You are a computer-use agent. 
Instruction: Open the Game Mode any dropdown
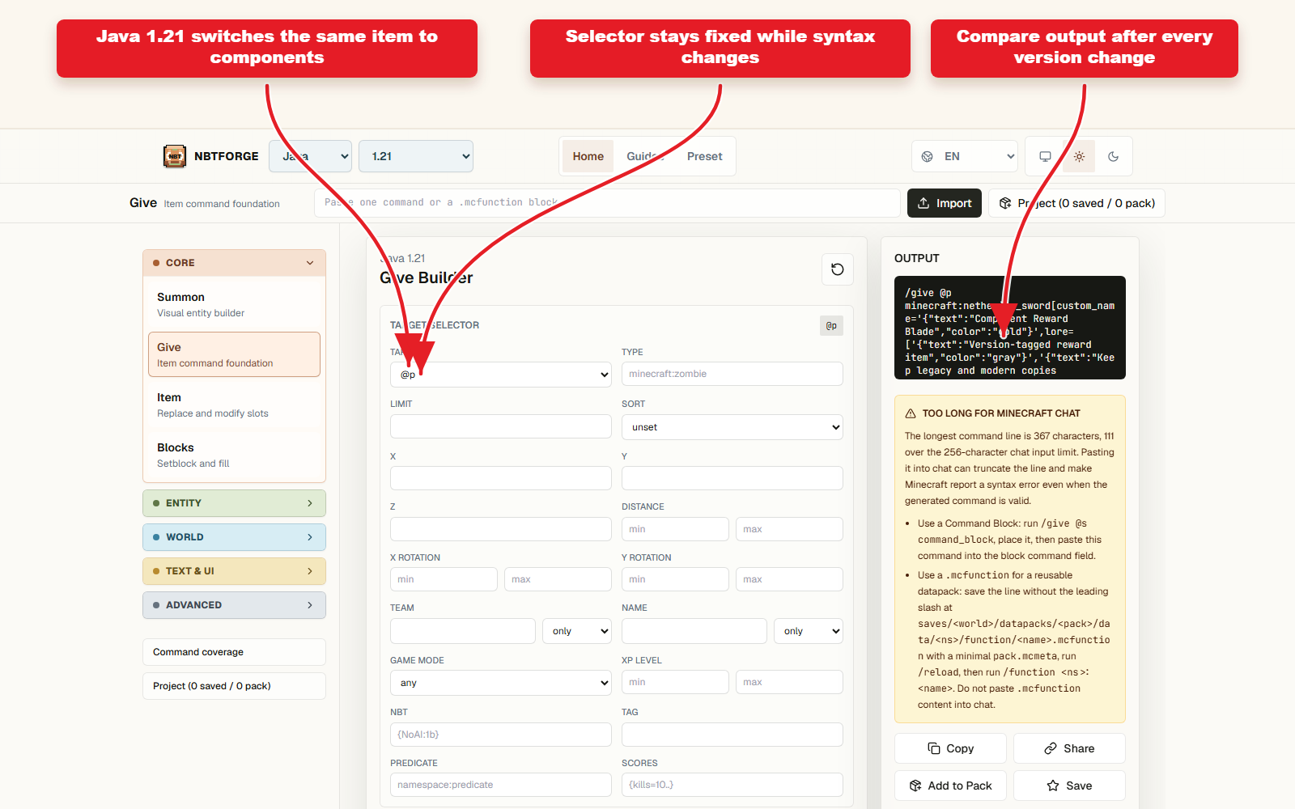point(501,683)
